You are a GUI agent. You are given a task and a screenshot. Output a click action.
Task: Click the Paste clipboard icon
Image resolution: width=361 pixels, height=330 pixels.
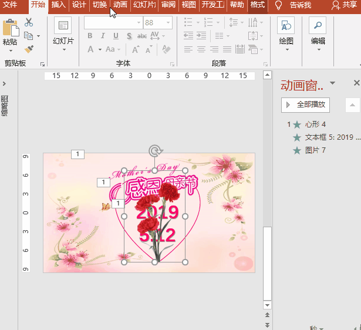(x=11, y=28)
